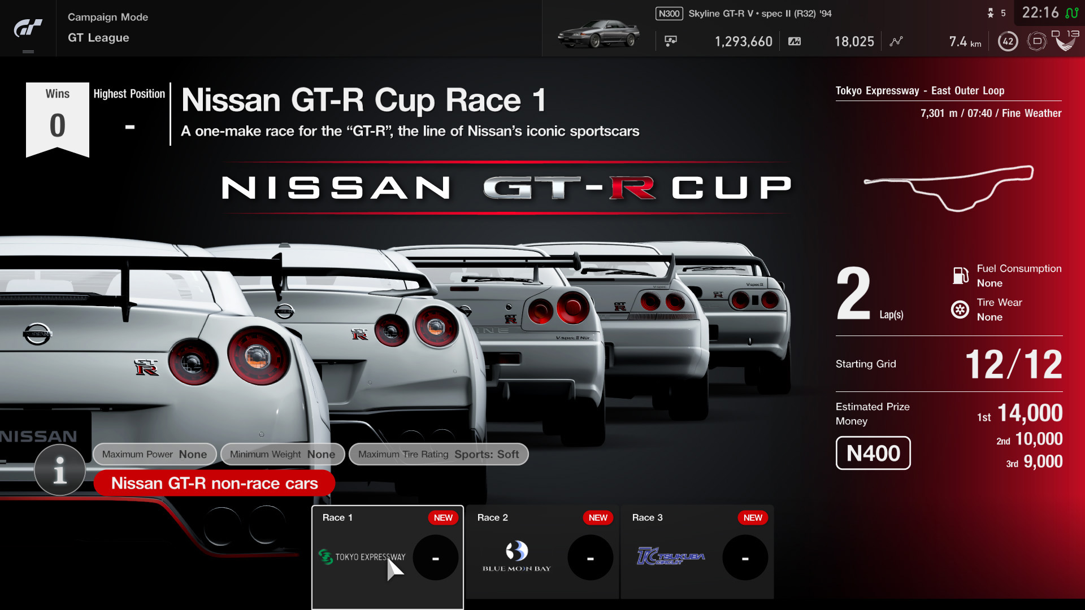This screenshot has width=1085, height=610.
Task: Open the GT League menu header
Action: (98, 38)
